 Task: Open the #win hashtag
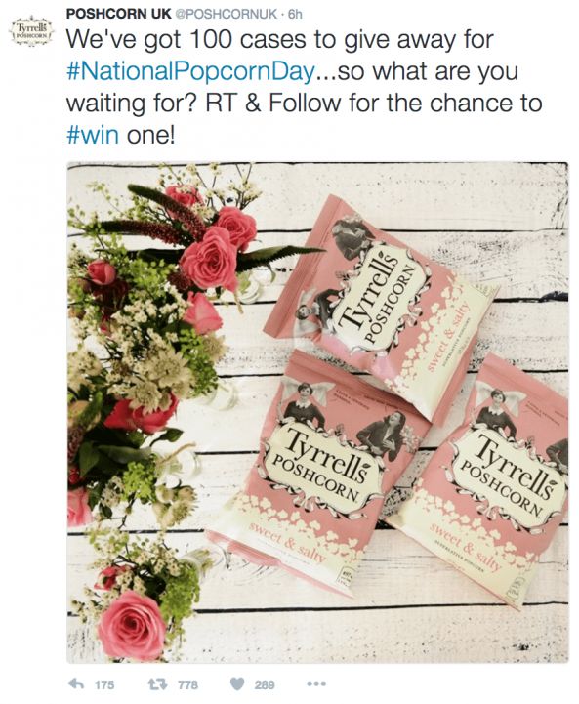[x=93, y=135]
